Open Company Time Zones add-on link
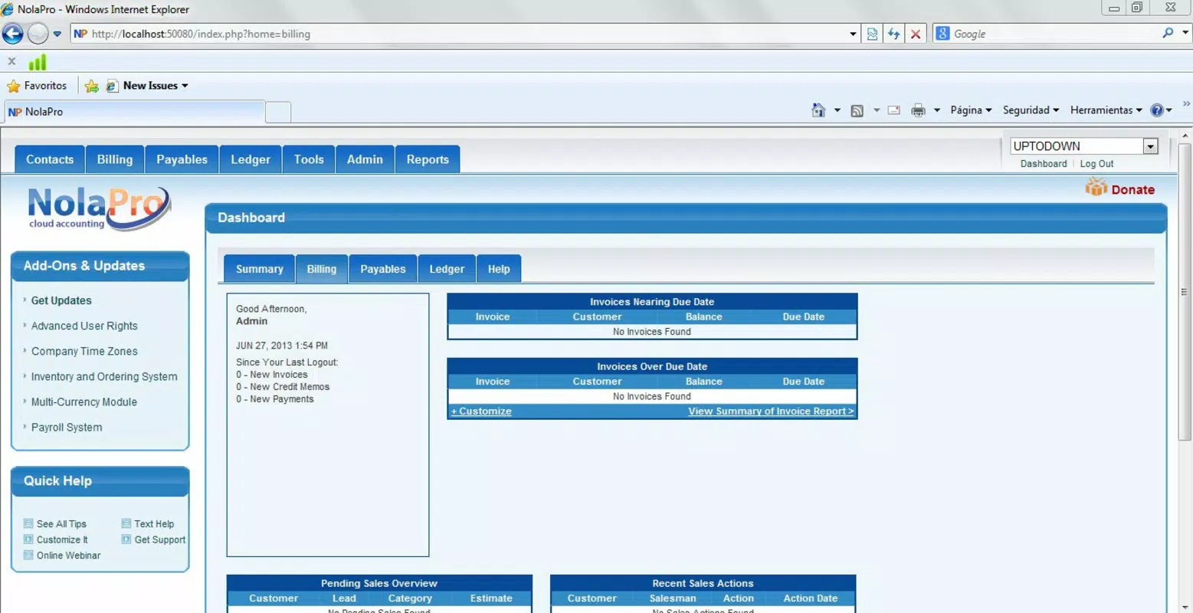Image resolution: width=1193 pixels, height=613 pixels. pyautogui.click(x=84, y=351)
